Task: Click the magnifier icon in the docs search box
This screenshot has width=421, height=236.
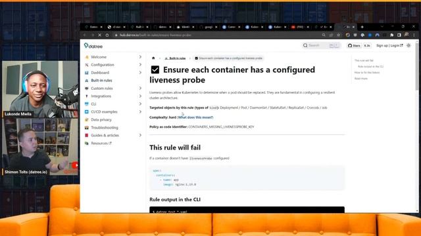Action: (x=305, y=45)
